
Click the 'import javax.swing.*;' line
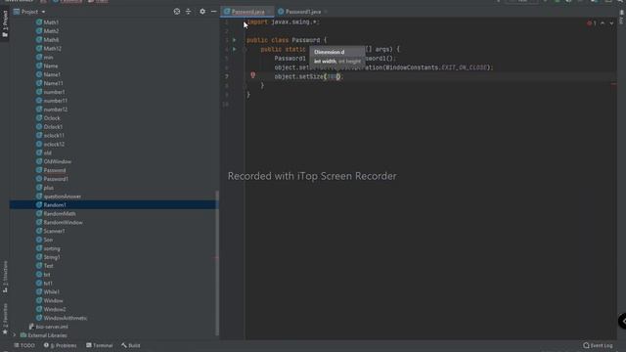tap(283, 22)
